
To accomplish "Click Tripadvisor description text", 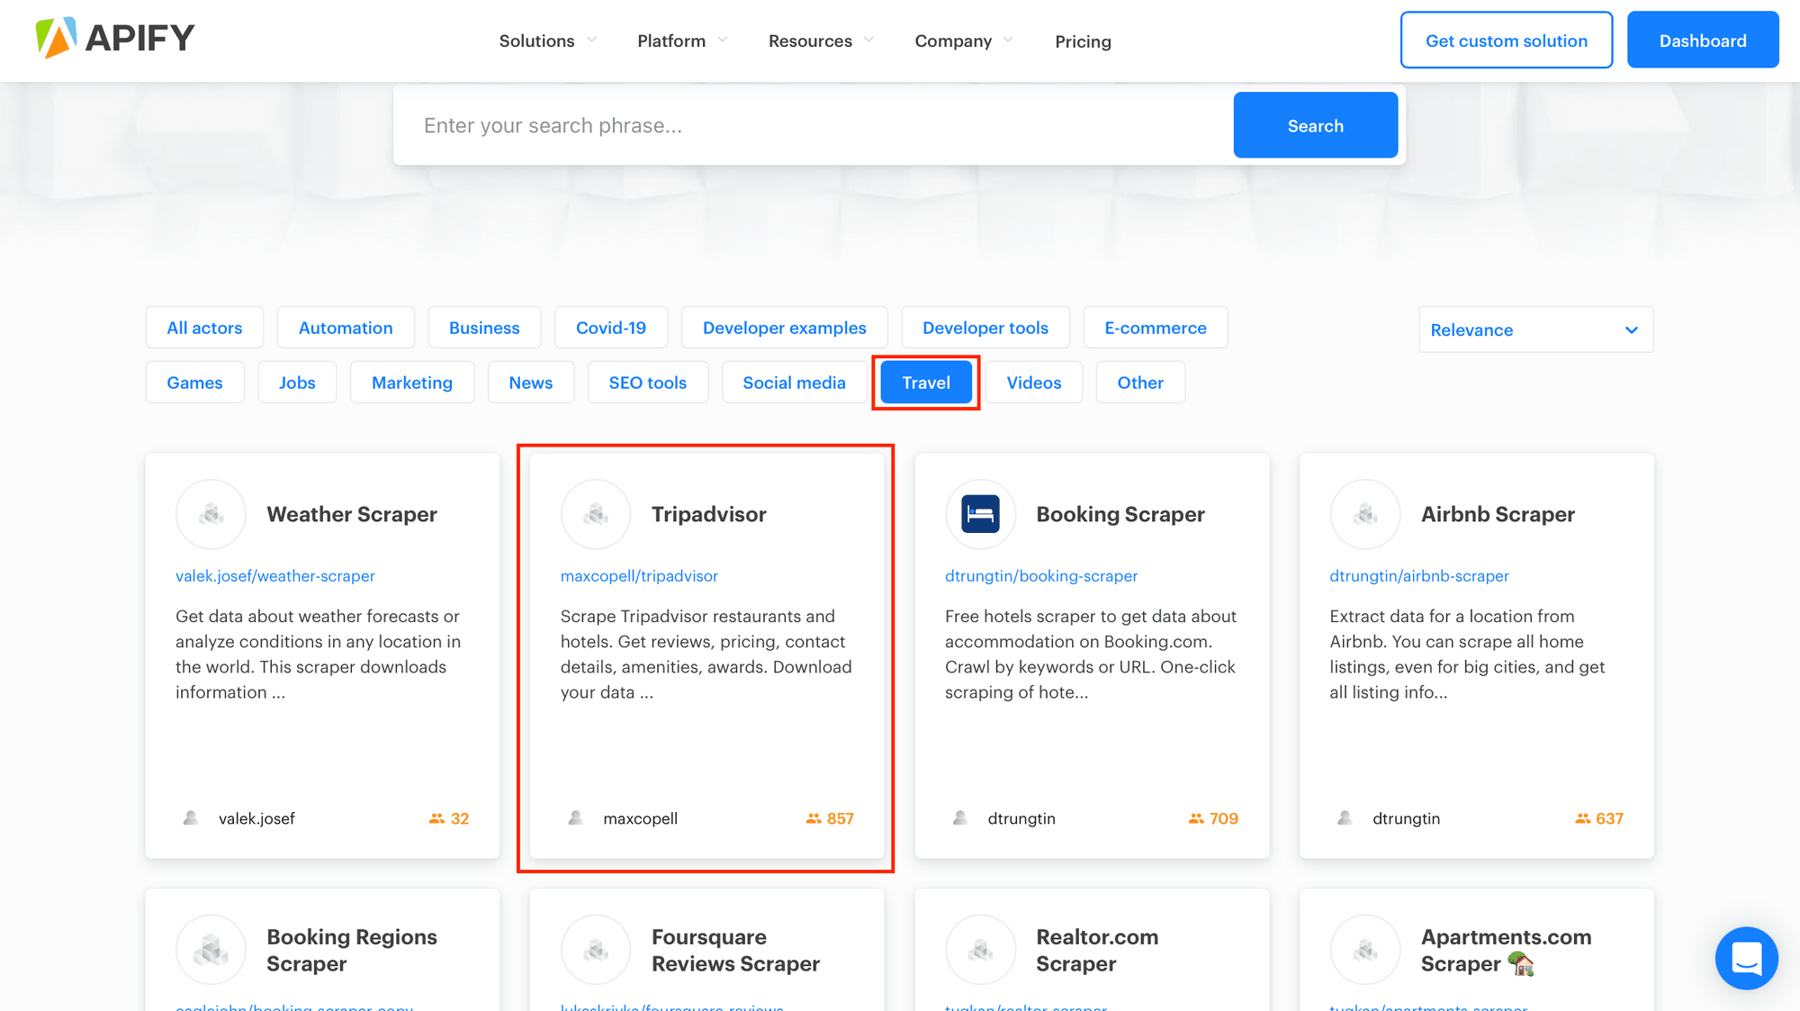I will point(706,654).
